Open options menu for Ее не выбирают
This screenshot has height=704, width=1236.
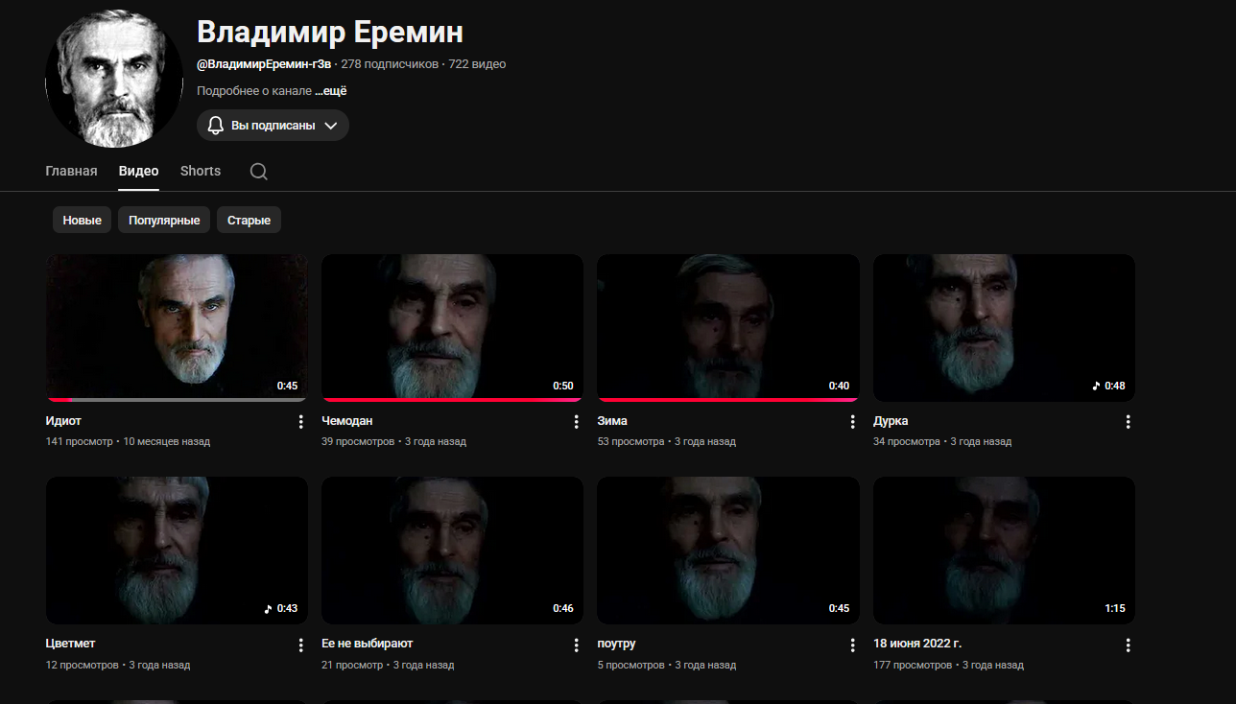[577, 645]
